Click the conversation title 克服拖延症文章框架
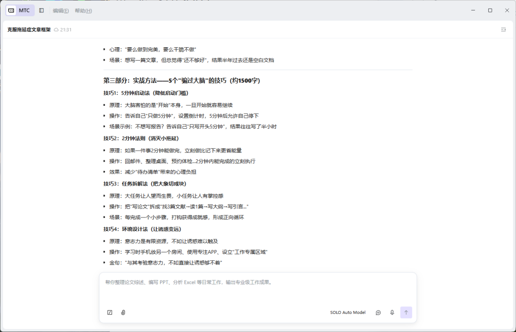Image resolution: width=516 pixels, height=332 pixels. 29,30
